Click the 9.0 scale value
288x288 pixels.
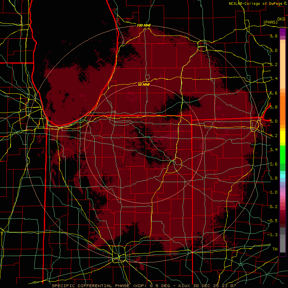[x=274, y=50]
